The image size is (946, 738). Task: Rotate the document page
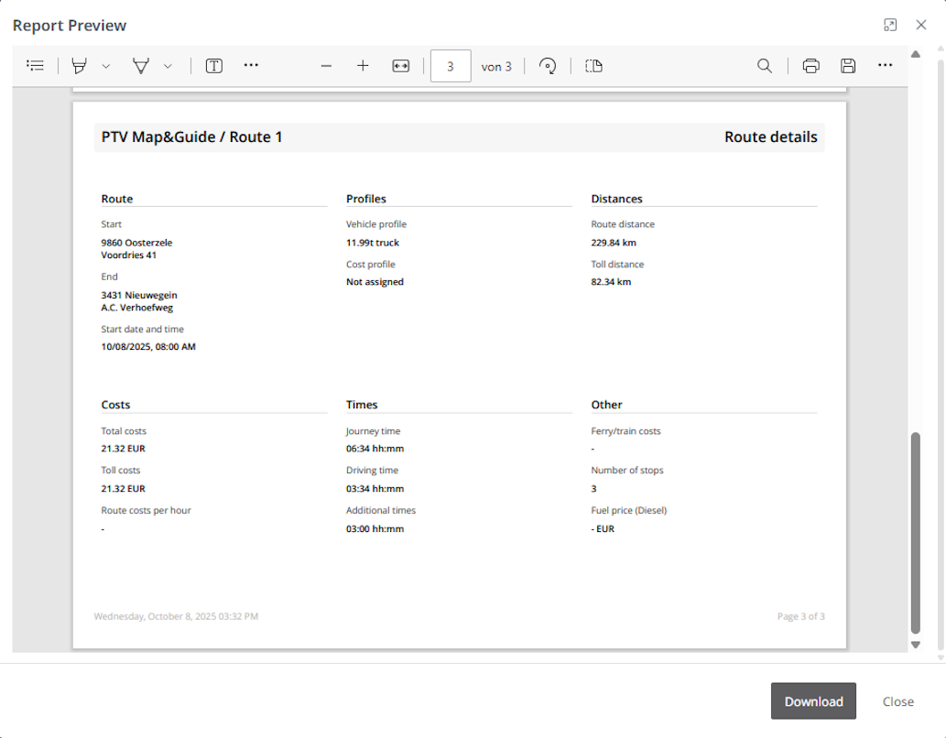(548, 66)
